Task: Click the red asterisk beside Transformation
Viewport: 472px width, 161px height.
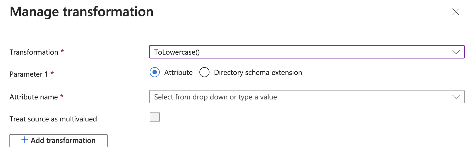Action: click(x=63, y=51)
